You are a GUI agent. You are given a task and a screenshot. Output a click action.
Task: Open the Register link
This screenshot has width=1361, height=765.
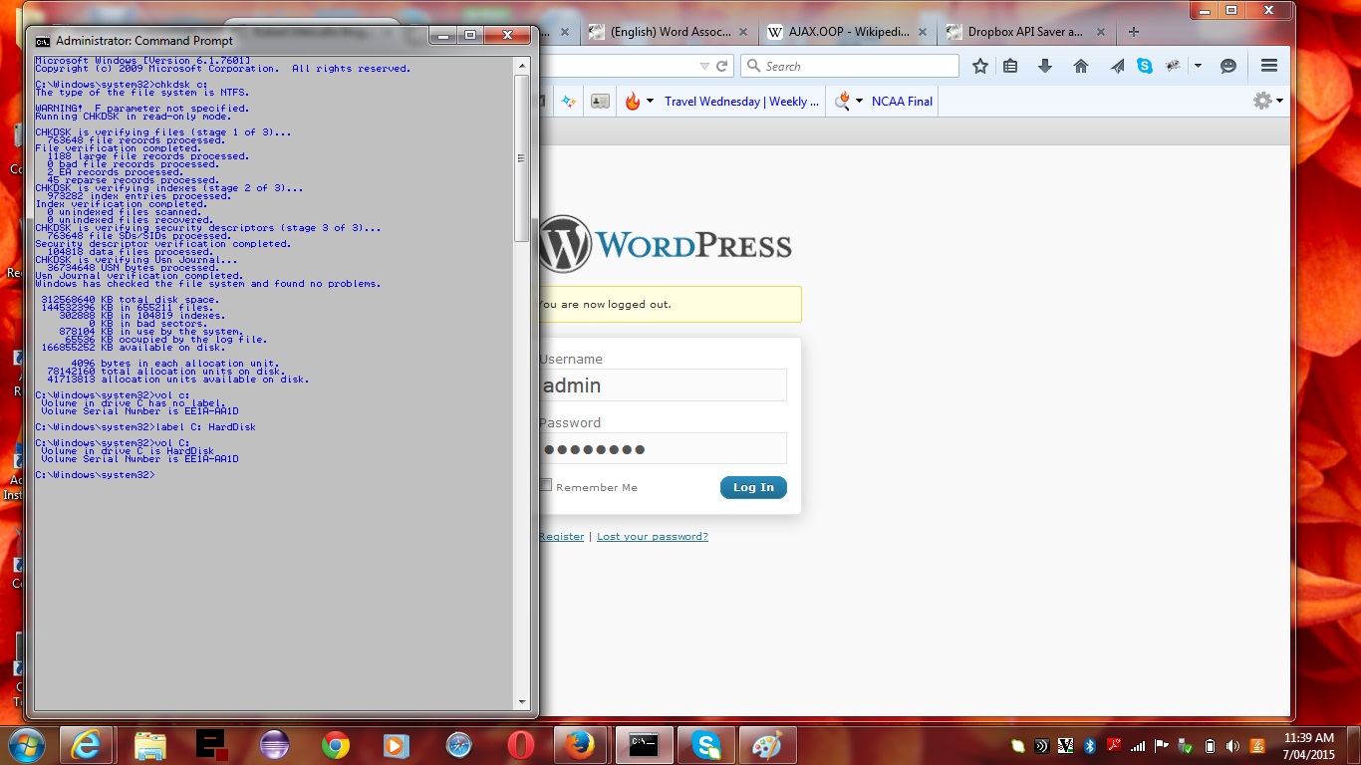tap(561, 536)
